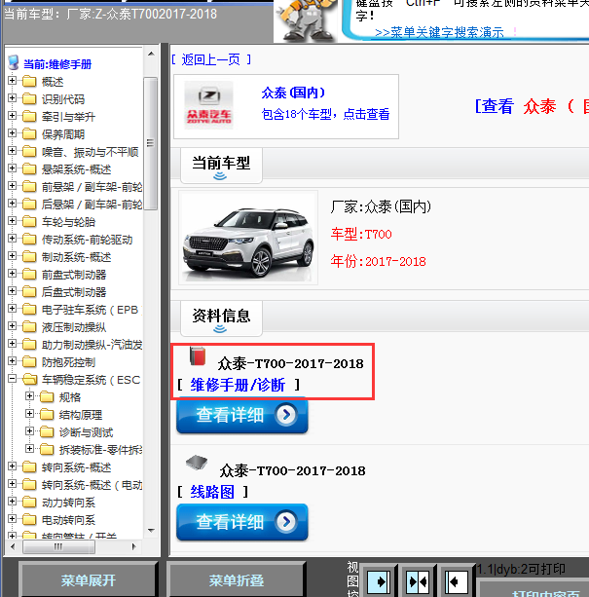Click the 菜单展开 button
This screenshot has width=589, height=597.
tap(89, 580)
